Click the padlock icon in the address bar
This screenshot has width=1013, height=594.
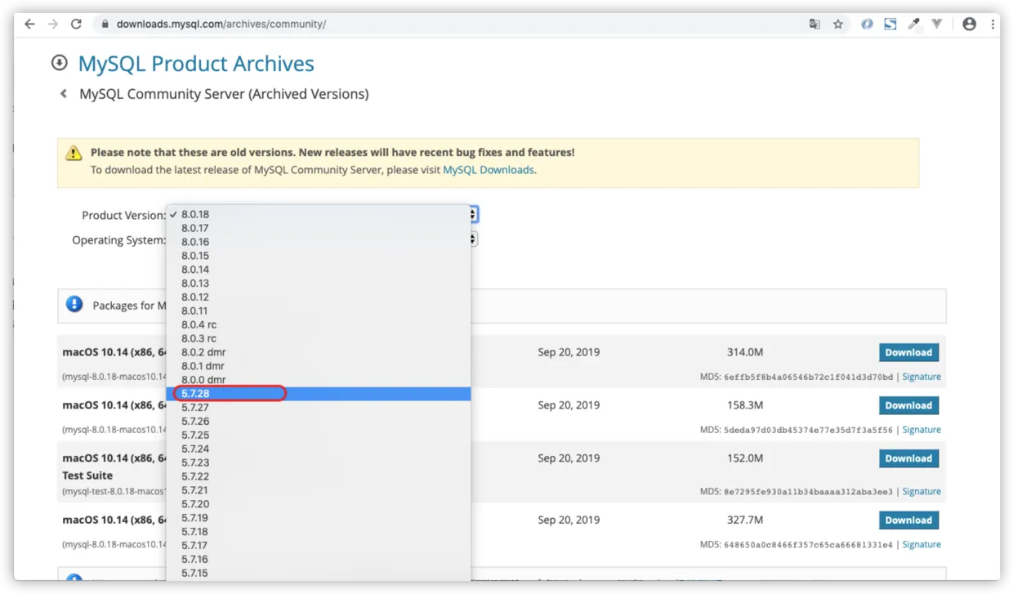[x=105, y=25]
